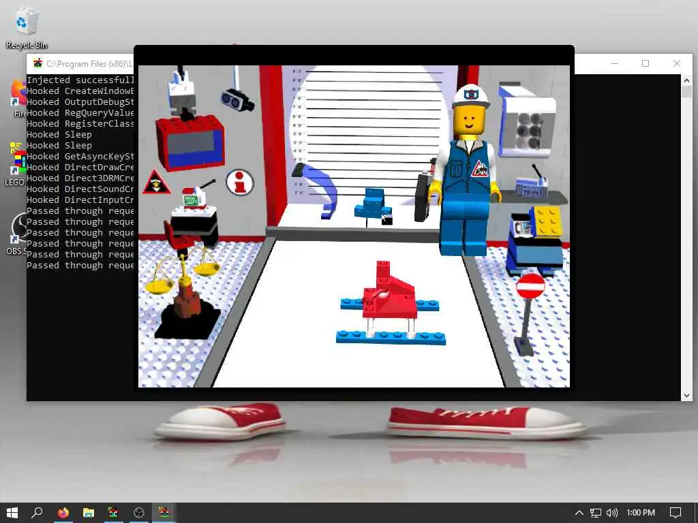
Task: Open the Windows Start menu
Action: (x=12, y=513)
